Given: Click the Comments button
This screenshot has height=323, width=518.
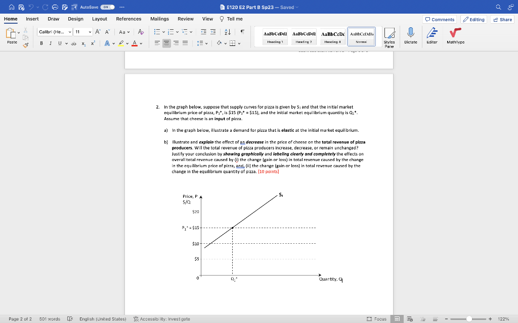Looking at the screenshot, I should [440, 20].
